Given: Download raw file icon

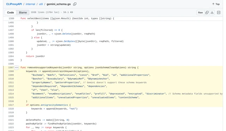Looking at the screenshot, I should (x=212, y=13).
